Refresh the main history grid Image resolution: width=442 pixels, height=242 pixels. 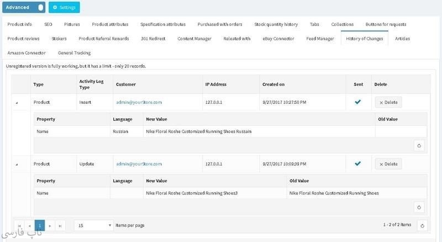coord(423,225)
